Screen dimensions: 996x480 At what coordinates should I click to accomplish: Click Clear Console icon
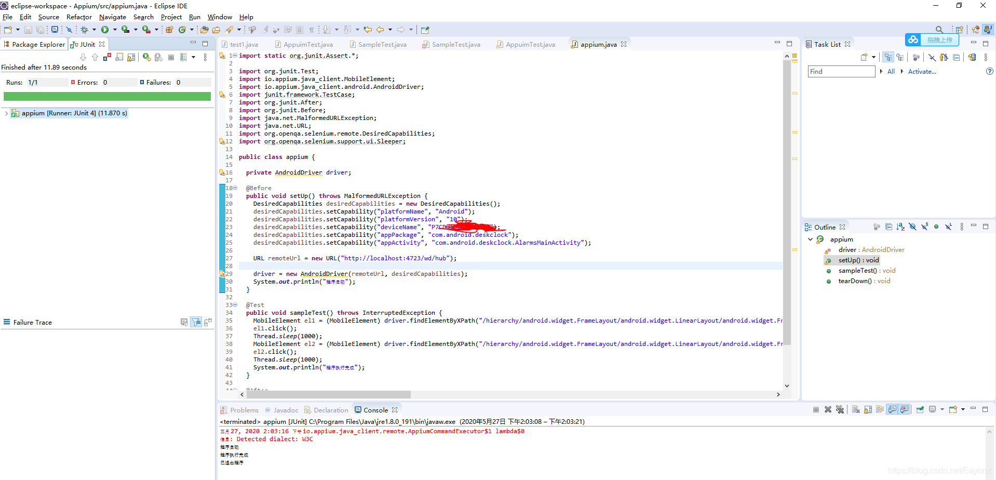856,409
